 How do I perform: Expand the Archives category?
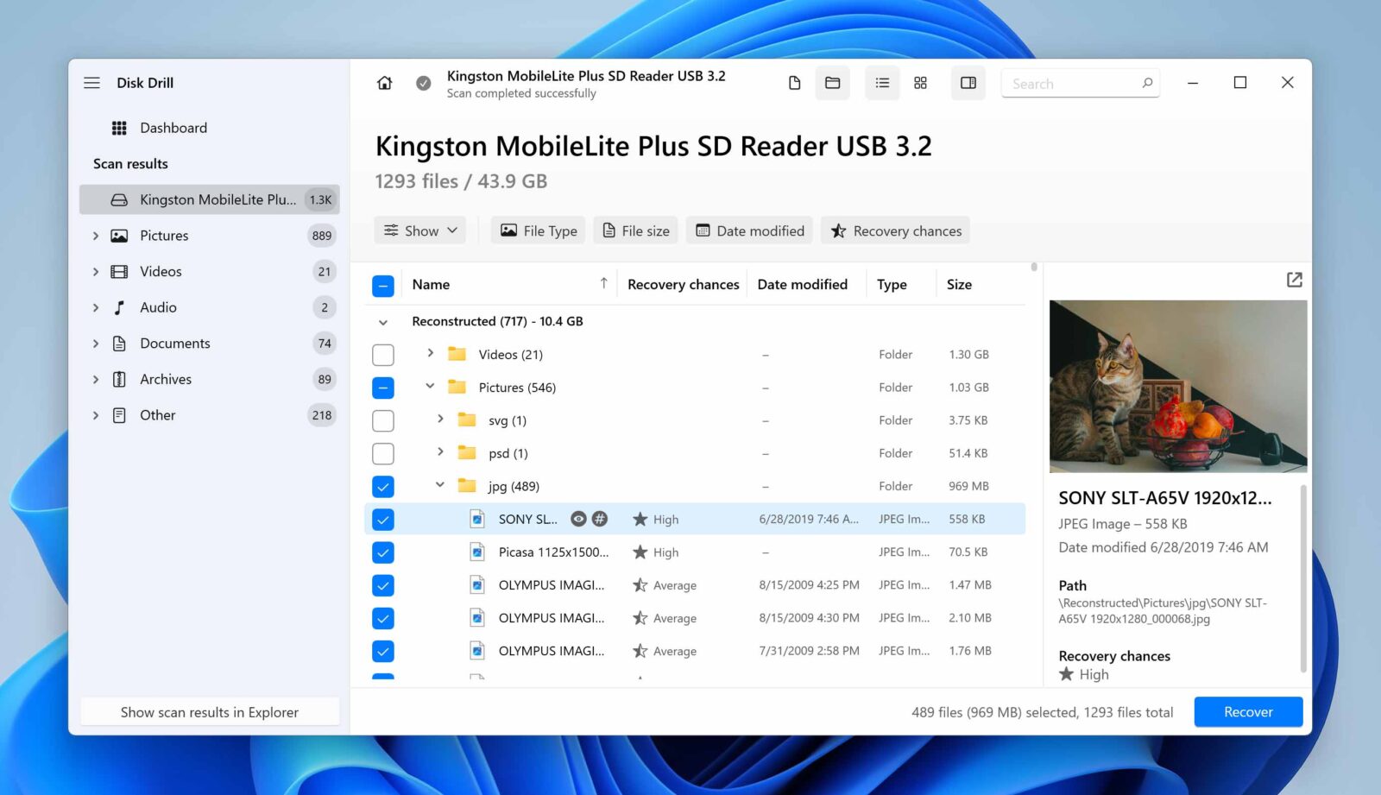point(96,379)
